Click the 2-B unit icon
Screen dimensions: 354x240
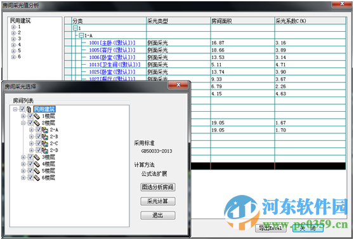(x=45, y=137)
